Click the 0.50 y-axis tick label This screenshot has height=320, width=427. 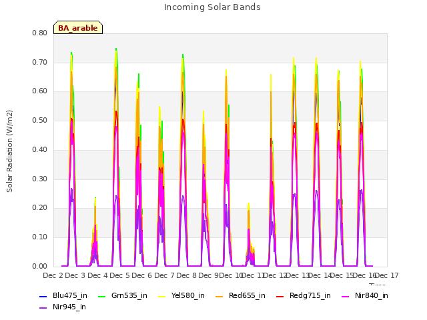coord(40,120)
